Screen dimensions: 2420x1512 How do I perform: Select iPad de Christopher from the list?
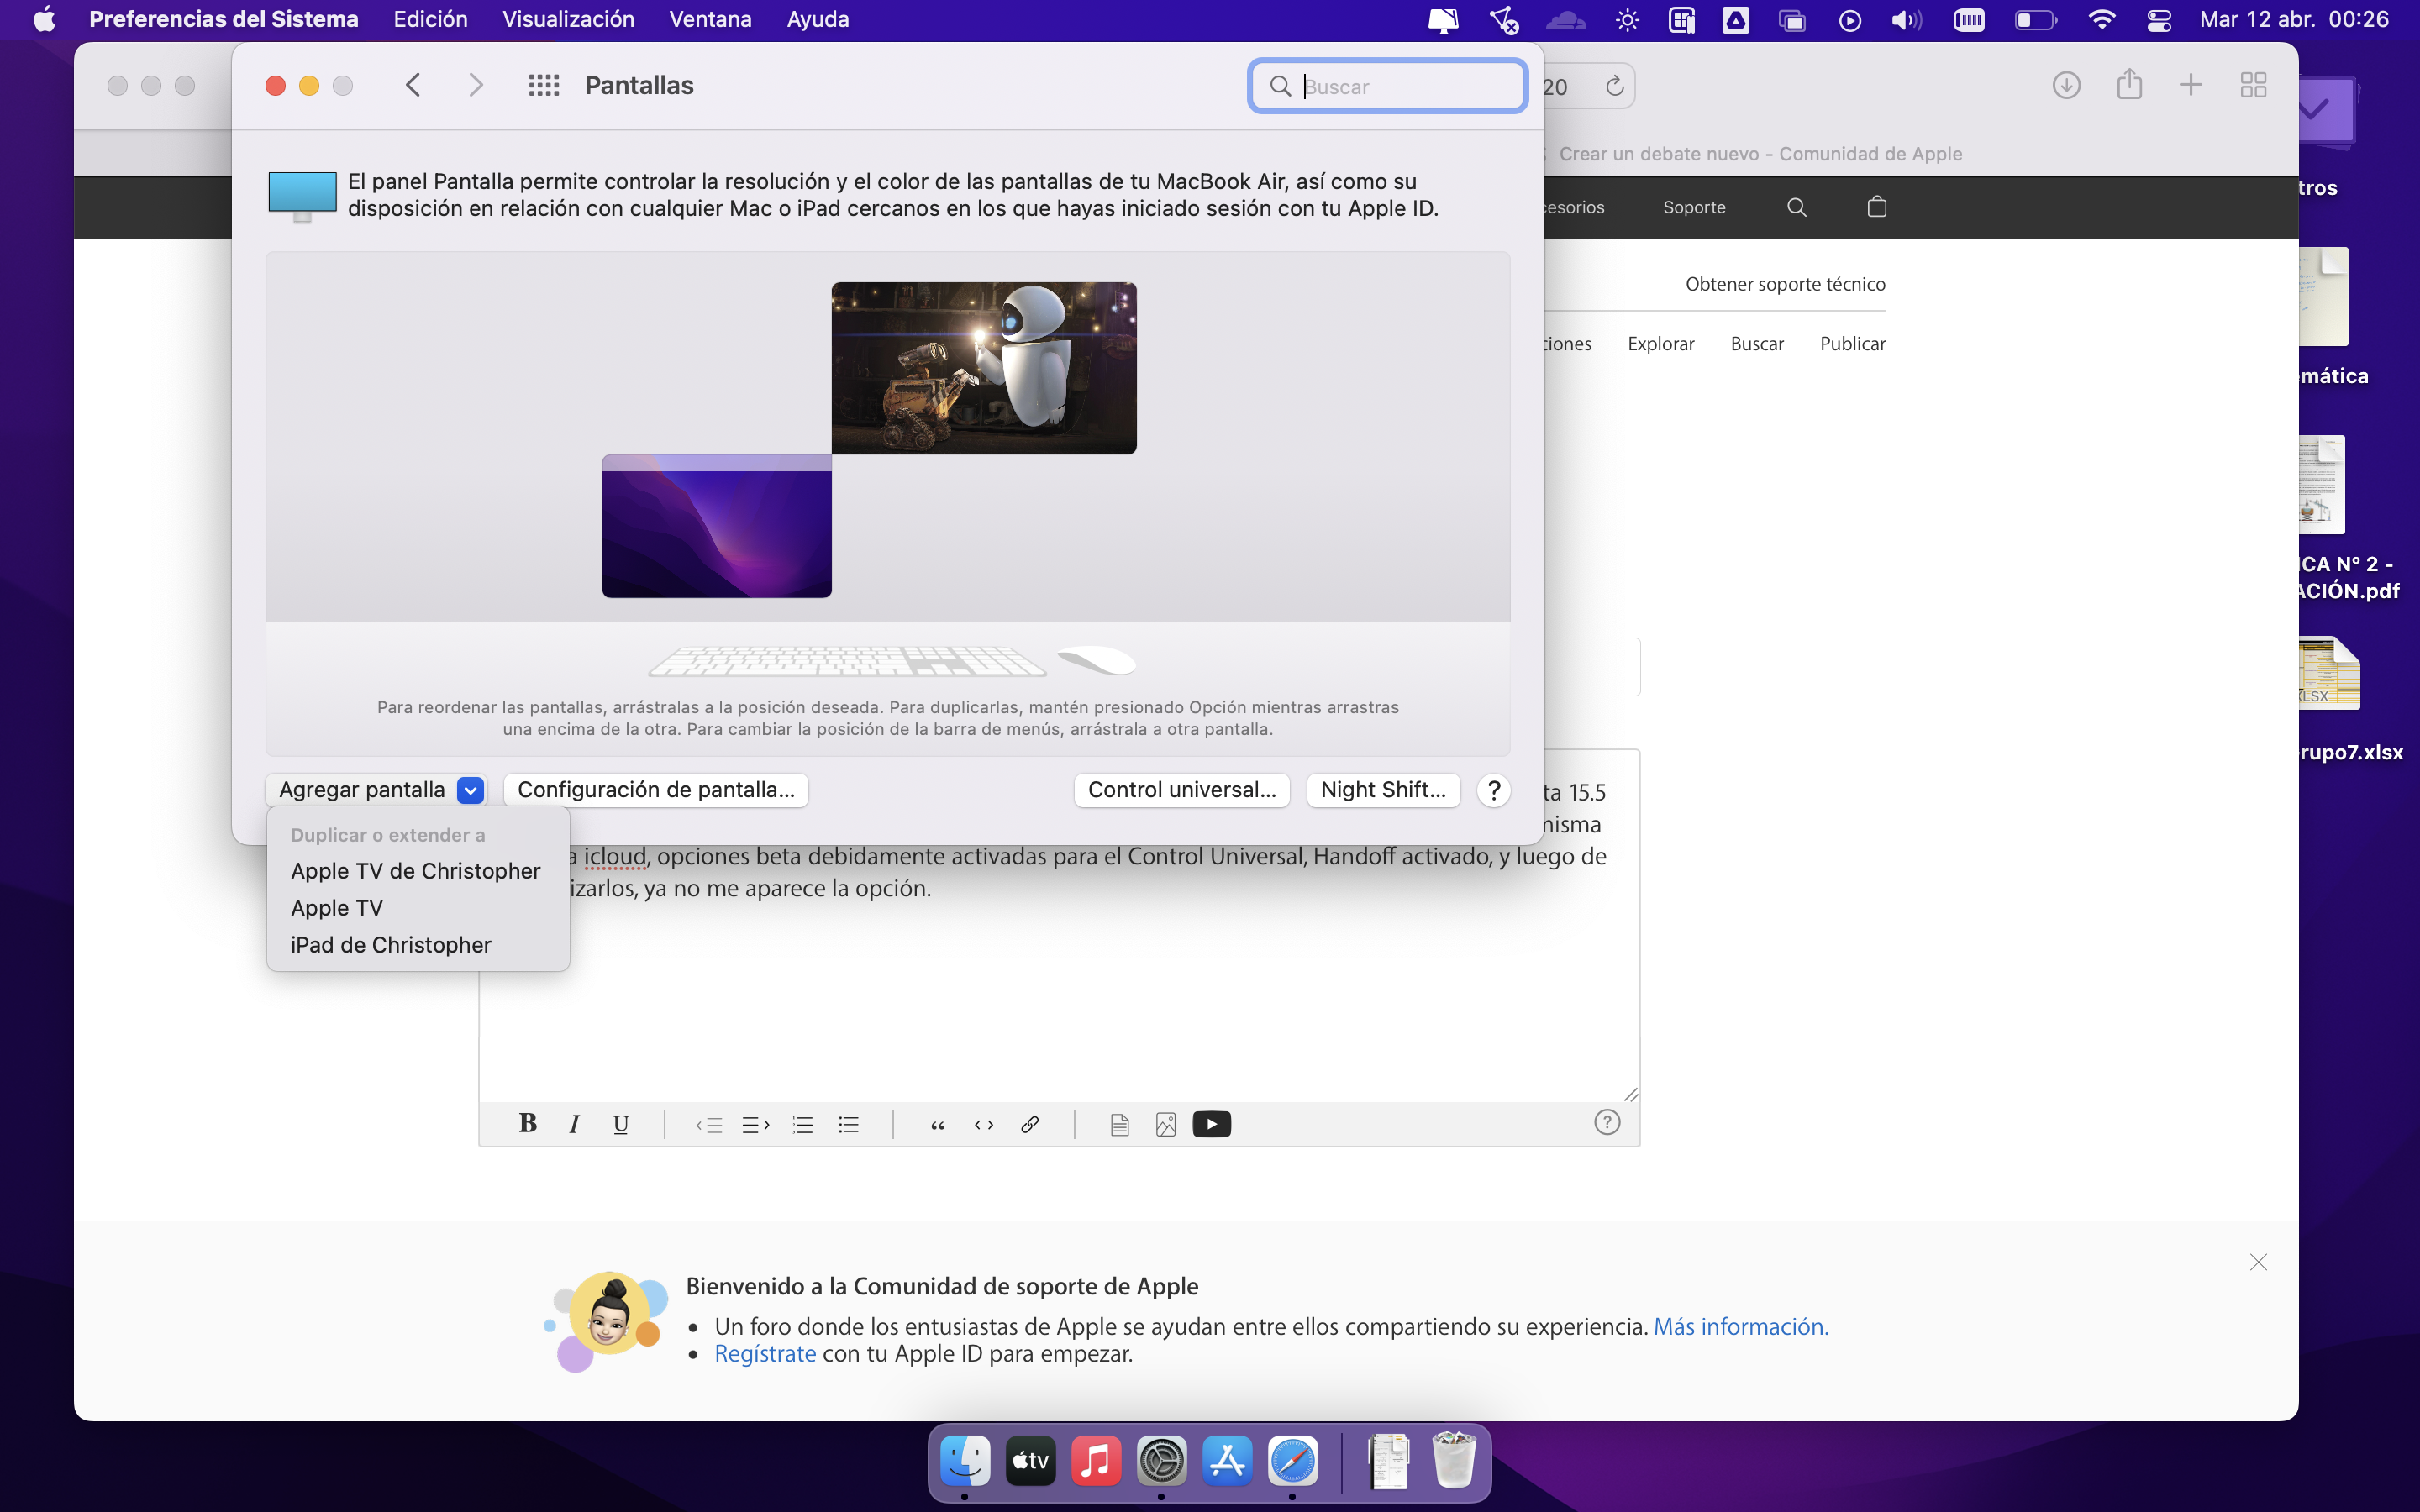tap(390, 945)
